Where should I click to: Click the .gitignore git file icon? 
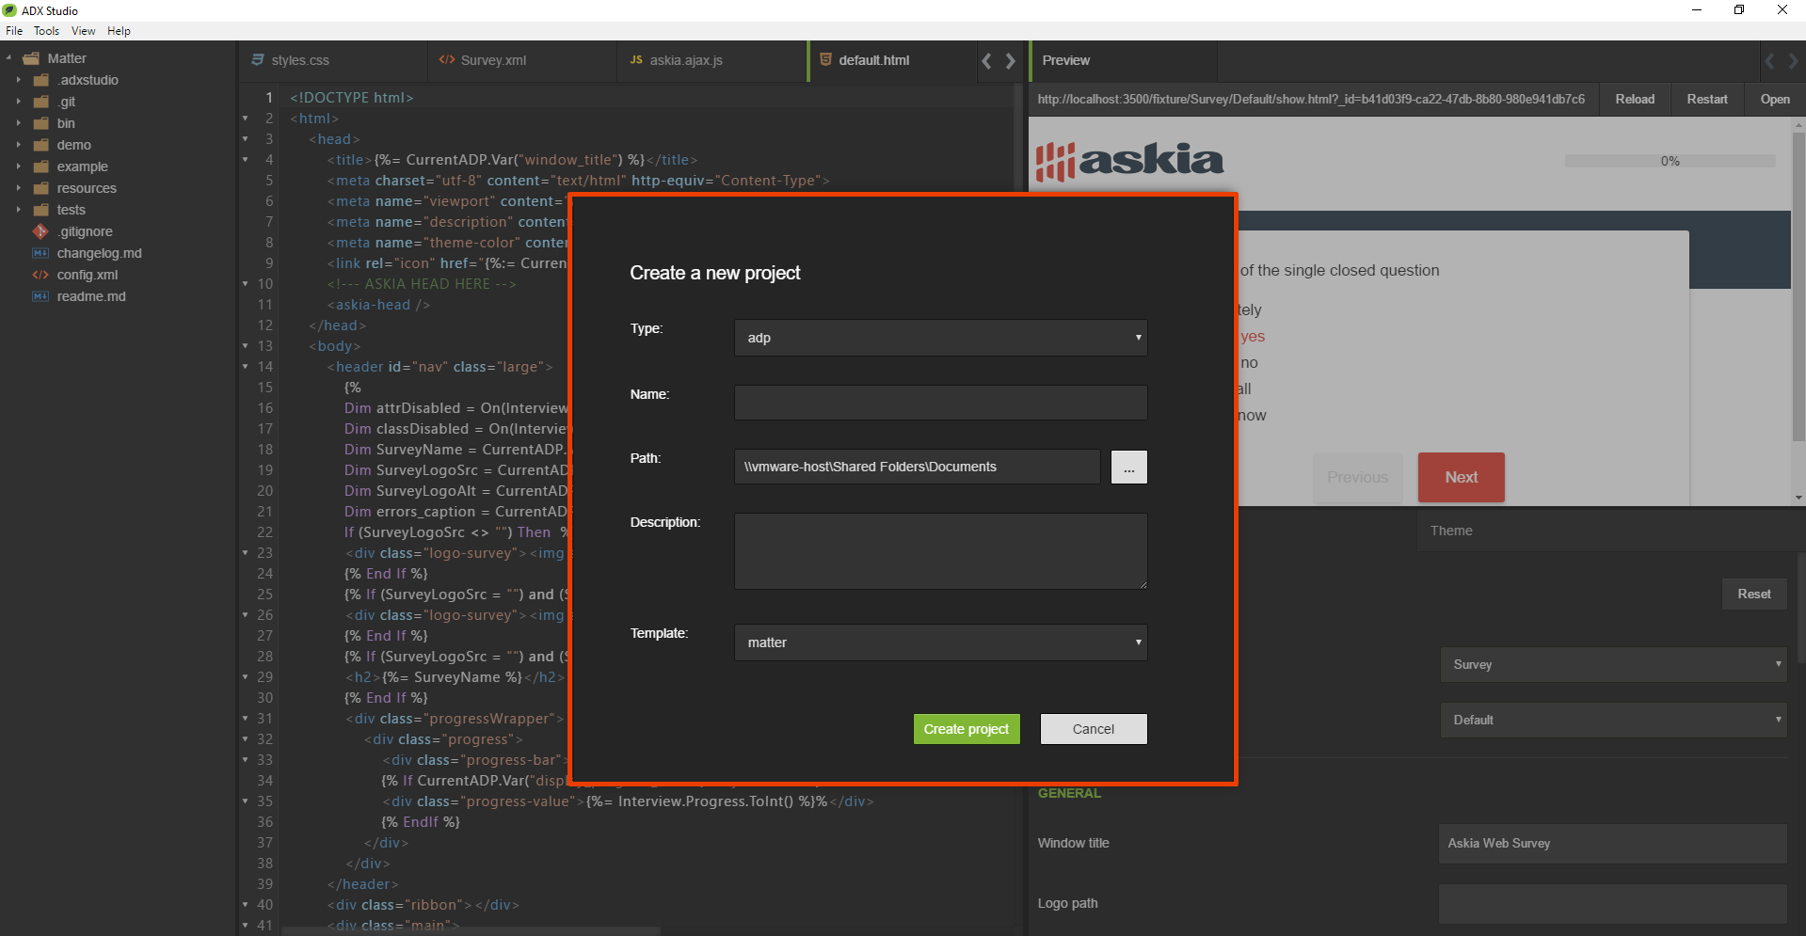[40, 231]
